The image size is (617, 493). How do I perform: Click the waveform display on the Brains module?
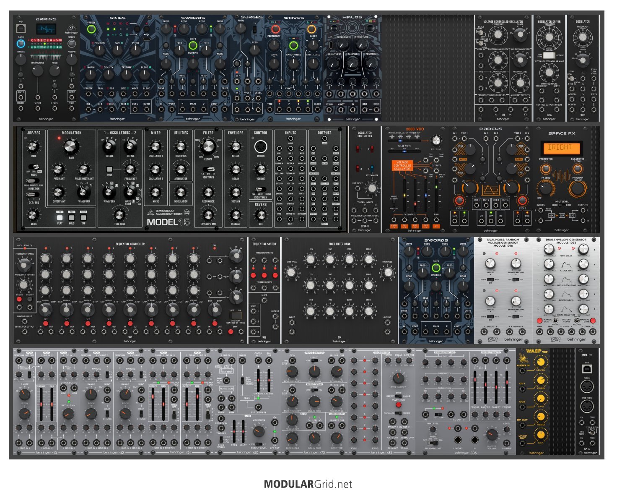click(46, 29)
